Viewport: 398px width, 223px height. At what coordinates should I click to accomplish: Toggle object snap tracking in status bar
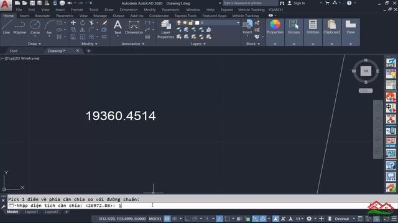pos(220,219)
